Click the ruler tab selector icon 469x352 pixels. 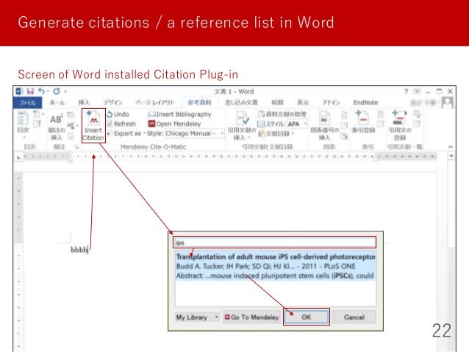click(19, 157)
